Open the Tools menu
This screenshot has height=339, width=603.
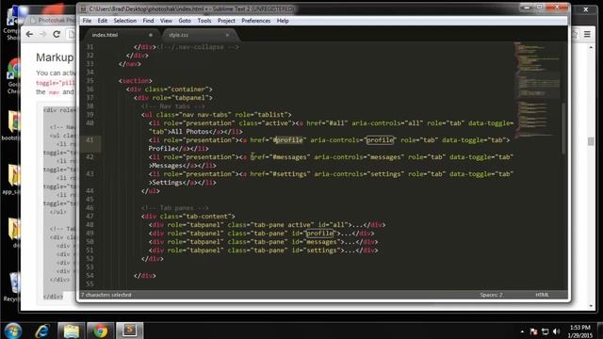pos(204,21)
